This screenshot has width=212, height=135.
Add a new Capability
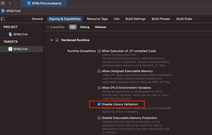point(56,27)
